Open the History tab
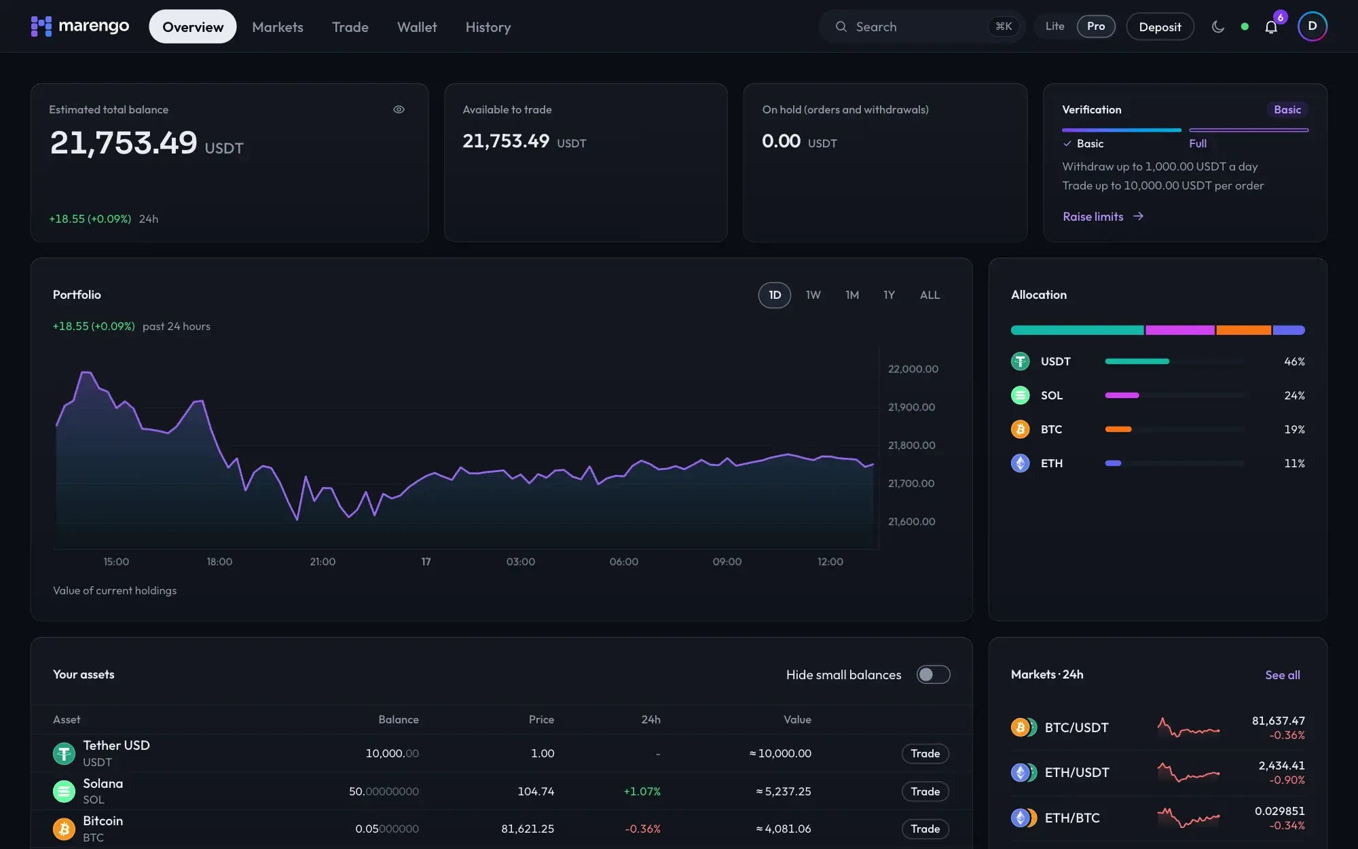Screen dimensions: 1358x849 (488, 27)
